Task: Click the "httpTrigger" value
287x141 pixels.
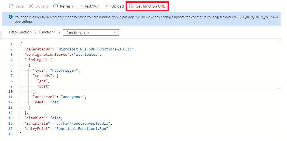Action: (64, 70)
